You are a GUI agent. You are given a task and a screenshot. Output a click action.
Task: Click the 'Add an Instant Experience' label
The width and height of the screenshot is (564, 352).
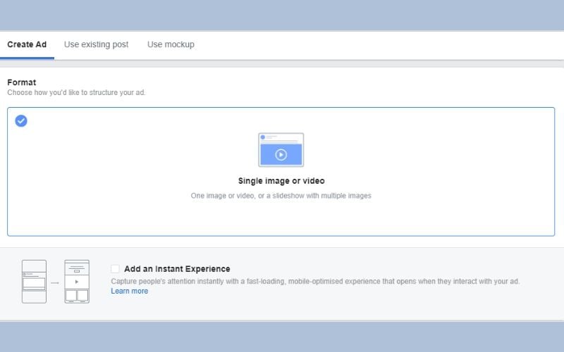177,269
